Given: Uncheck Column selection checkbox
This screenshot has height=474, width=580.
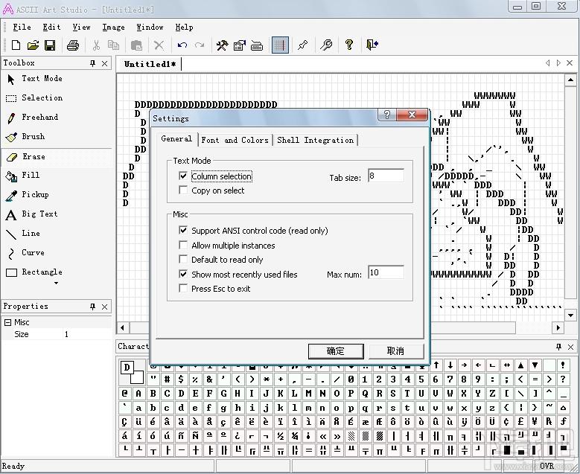Looking at the screenshot, I should 183,176.
